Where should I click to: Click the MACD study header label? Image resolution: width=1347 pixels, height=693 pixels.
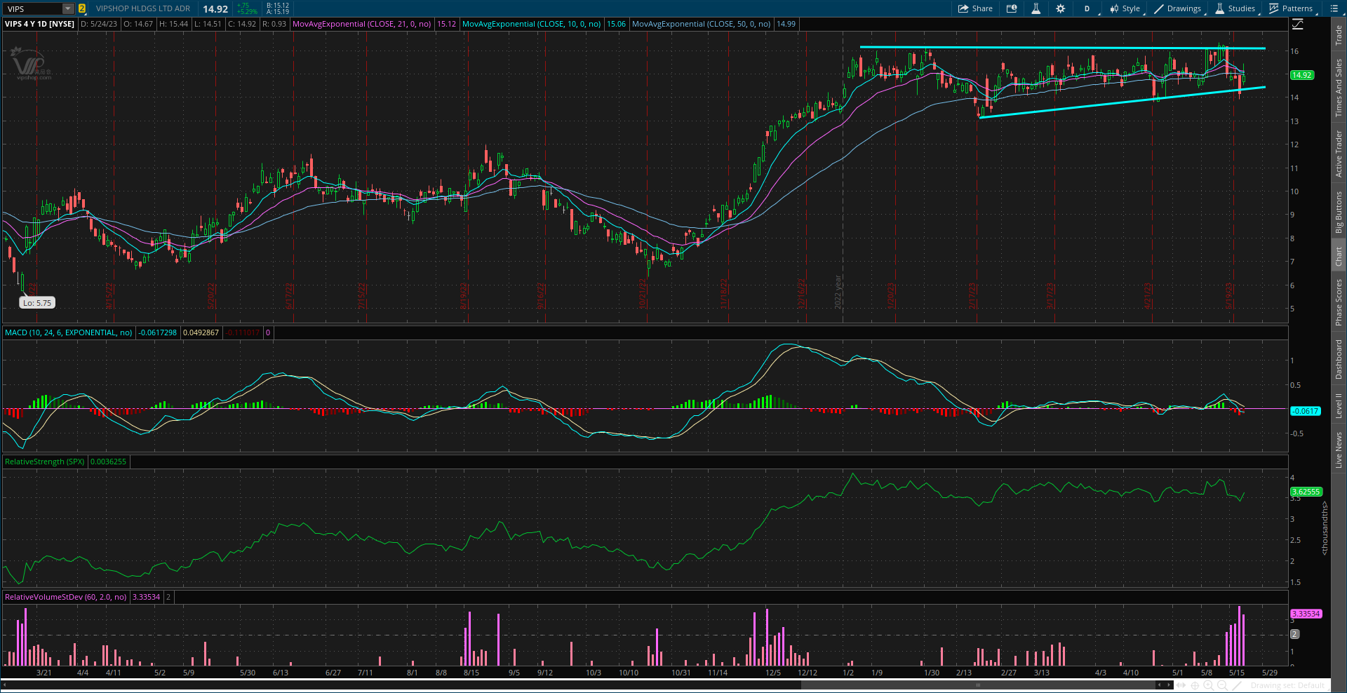[x=68, y=332]
